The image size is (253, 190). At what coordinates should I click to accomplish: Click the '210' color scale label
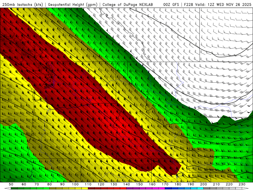pos(216,184)
